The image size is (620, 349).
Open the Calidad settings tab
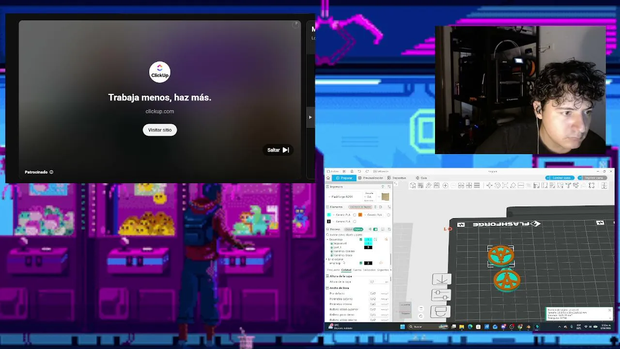click(x=346, y=270)
